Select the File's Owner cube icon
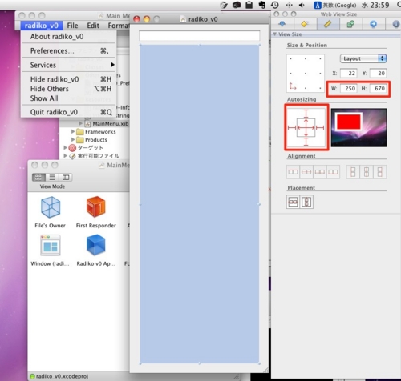The width and height of the screenshot is (401, 381). (x=51, y=207)
